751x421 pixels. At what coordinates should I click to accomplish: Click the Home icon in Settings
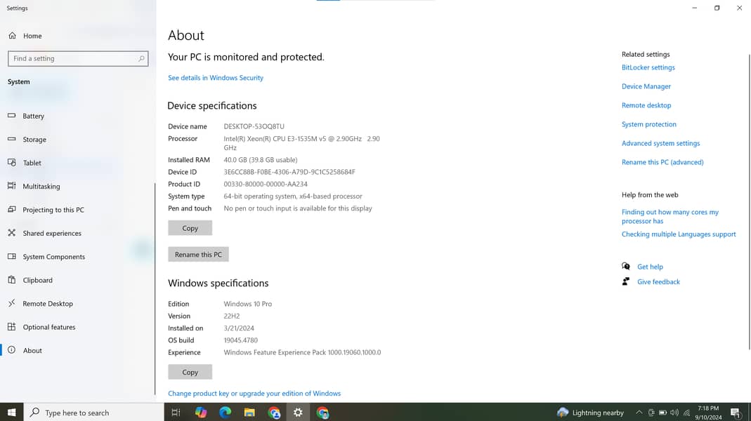pos(12,36)
